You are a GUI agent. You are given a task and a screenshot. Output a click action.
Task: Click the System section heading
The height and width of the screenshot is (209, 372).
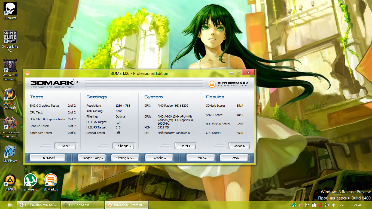pos(154,97)
